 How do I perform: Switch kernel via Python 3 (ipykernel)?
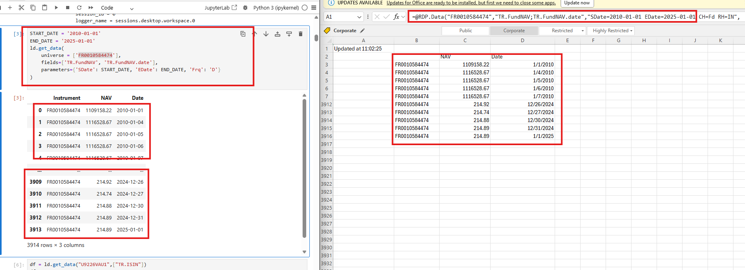click(276, 8)
